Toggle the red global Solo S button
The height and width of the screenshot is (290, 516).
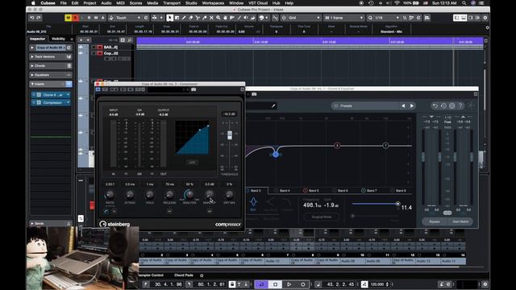pyautogui.click(x=75, y=18)
